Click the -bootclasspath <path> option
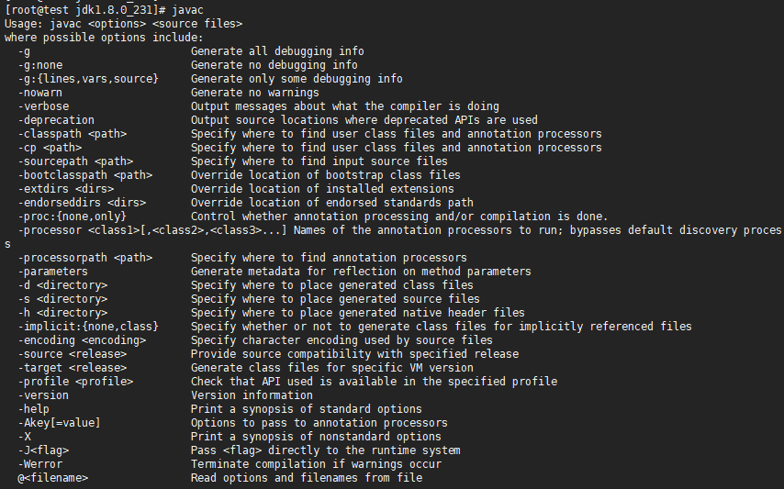The width and height of the screenshot is (784, 489). [x=84, y=175]
